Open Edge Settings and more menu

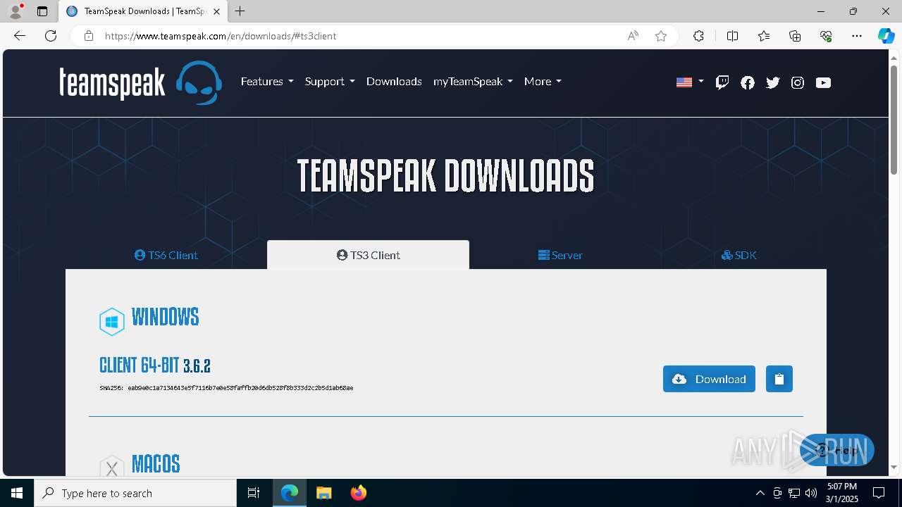click(857, 36)
